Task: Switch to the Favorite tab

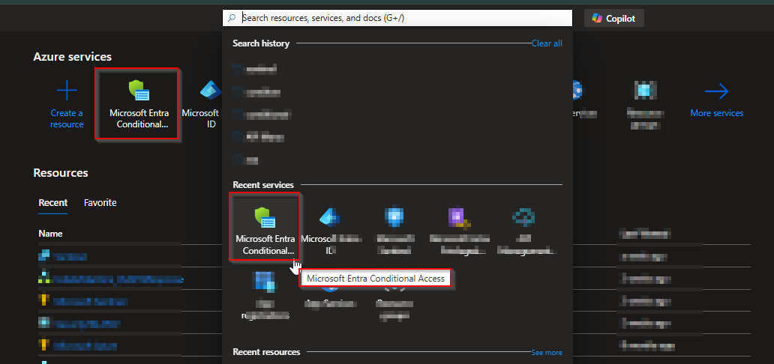Action: pyautogui.click(x=100, y=203)
